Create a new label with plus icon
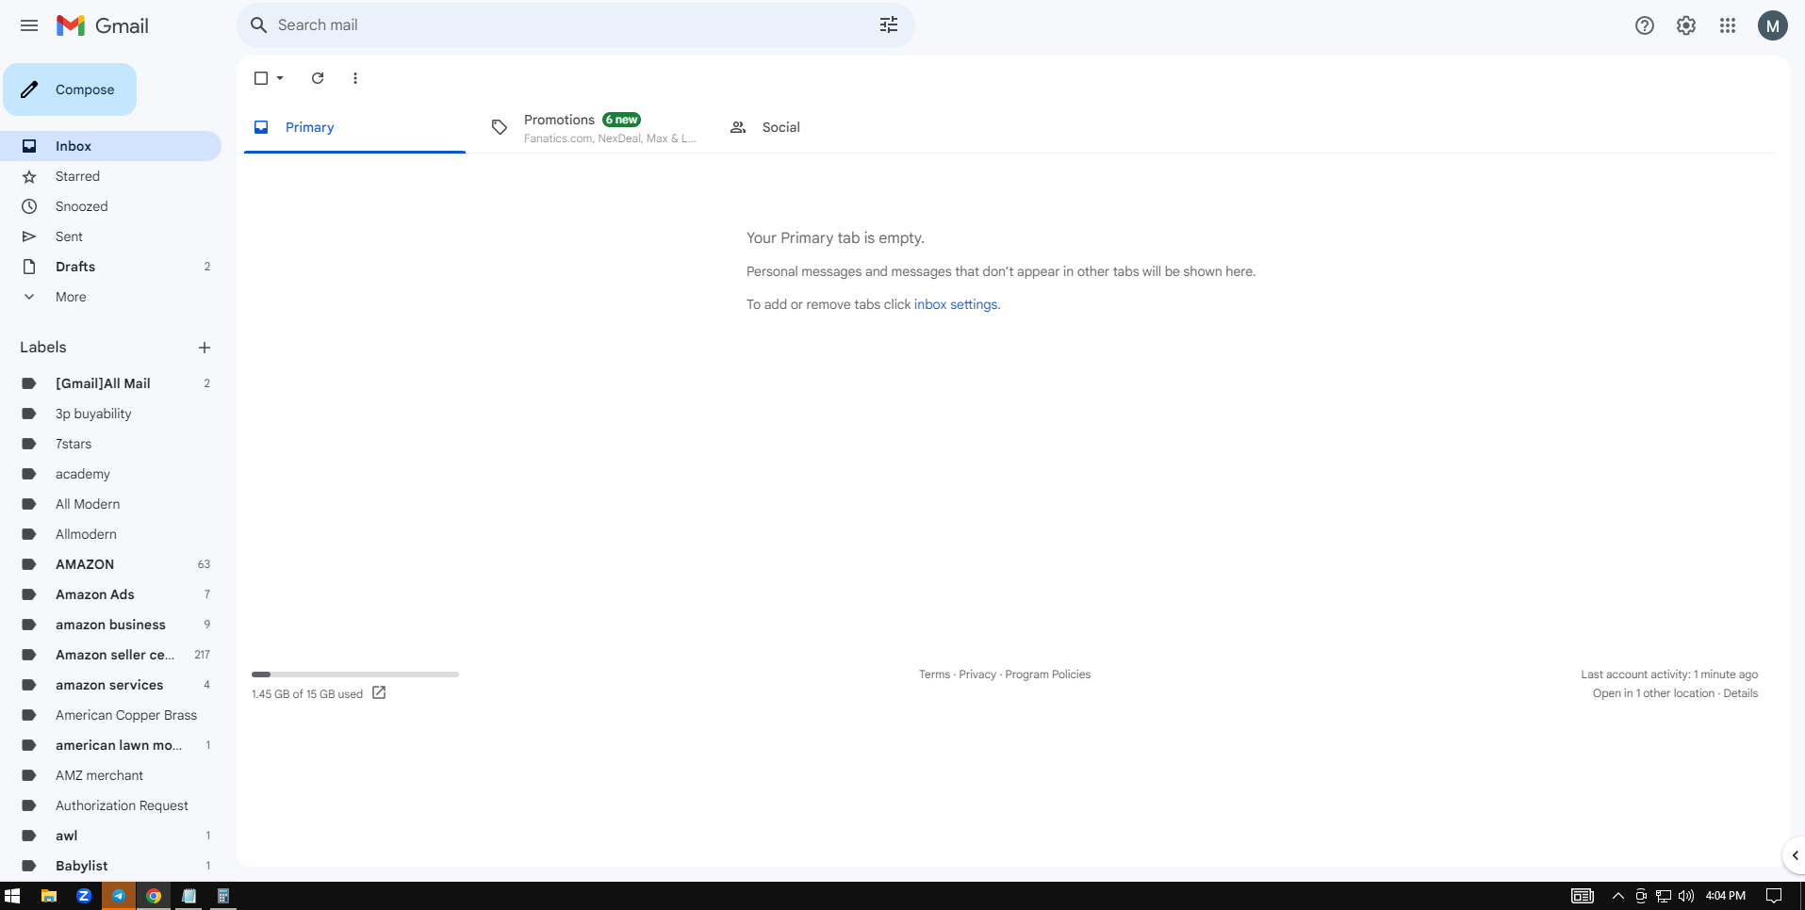The width and height of the screenshot is (1805, 910). [x=205, y=348]
